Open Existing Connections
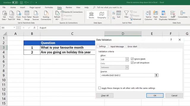Image resolution: width=190 pixels, height=106 pixels. [x=46, y=15]
